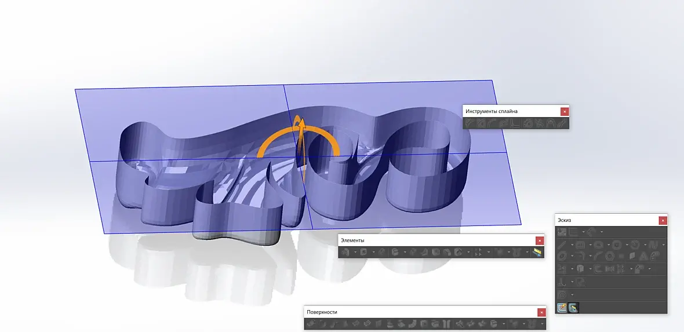684x332 pixels.
Task: Select the Offset Entities tool
Action: click(598, 269)
